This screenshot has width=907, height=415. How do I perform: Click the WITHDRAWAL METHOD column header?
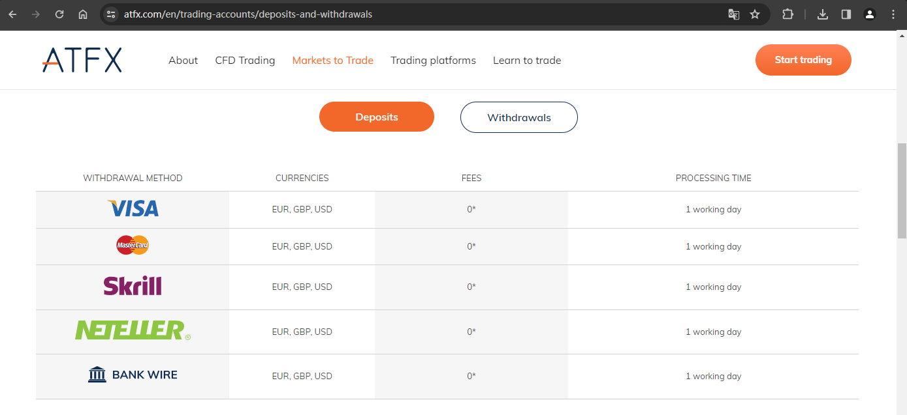pyautogui.click(x=133, y=178)
